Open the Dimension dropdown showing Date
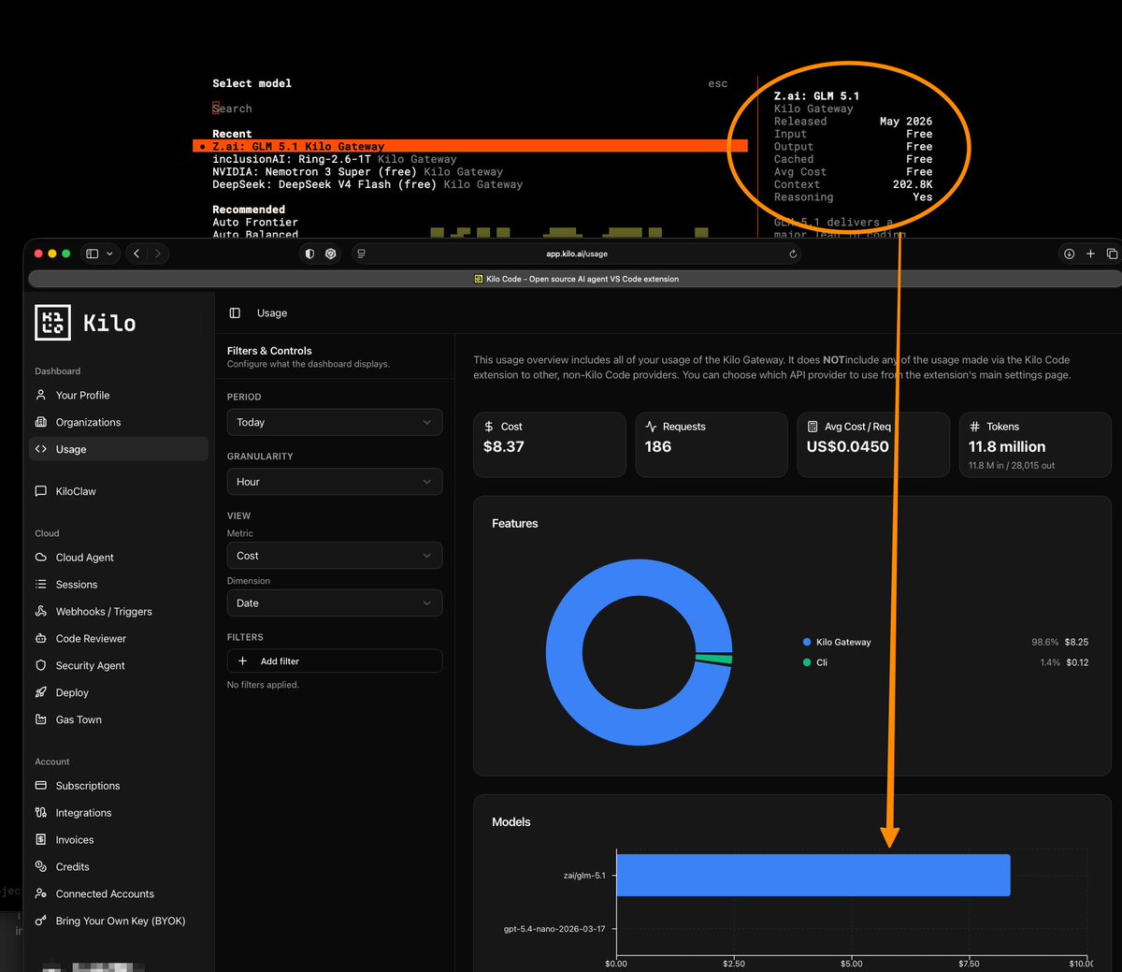This screenshot has width=1122, height=972. pyautogui.click(x=334, y=603)
